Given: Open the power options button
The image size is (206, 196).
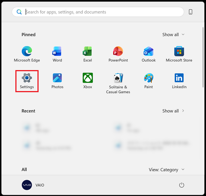Looking at the screenshot, I should click(x=182, y=185).
